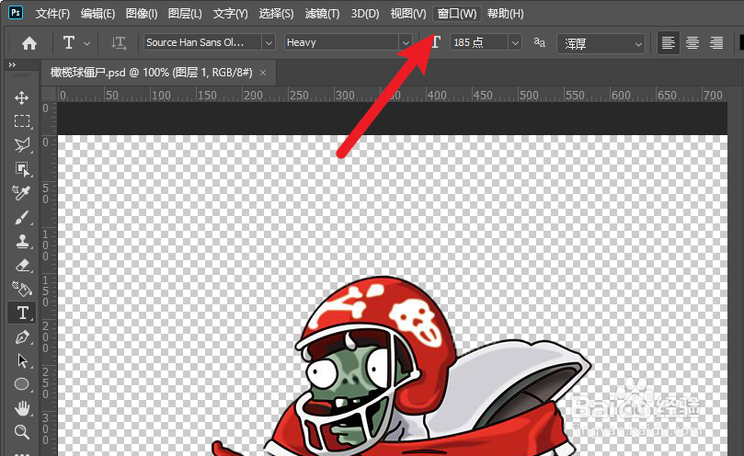
Task: Open the 图层(L) menu
Action: tap(185, 14)
